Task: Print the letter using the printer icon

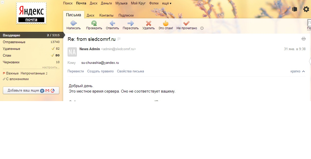Action: [x=303, y=39]
